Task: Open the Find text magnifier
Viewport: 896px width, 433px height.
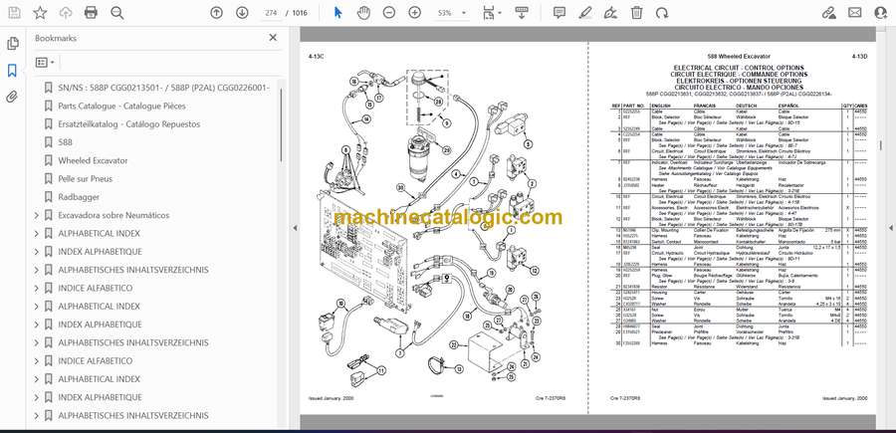Action: point(117,13)
